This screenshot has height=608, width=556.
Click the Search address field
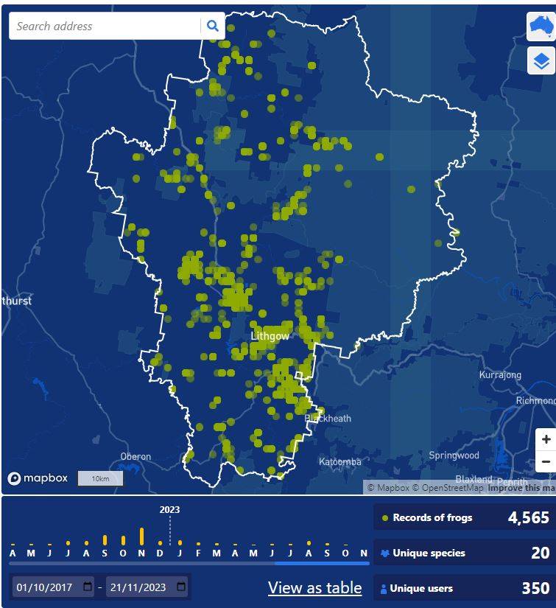[105, 26]
